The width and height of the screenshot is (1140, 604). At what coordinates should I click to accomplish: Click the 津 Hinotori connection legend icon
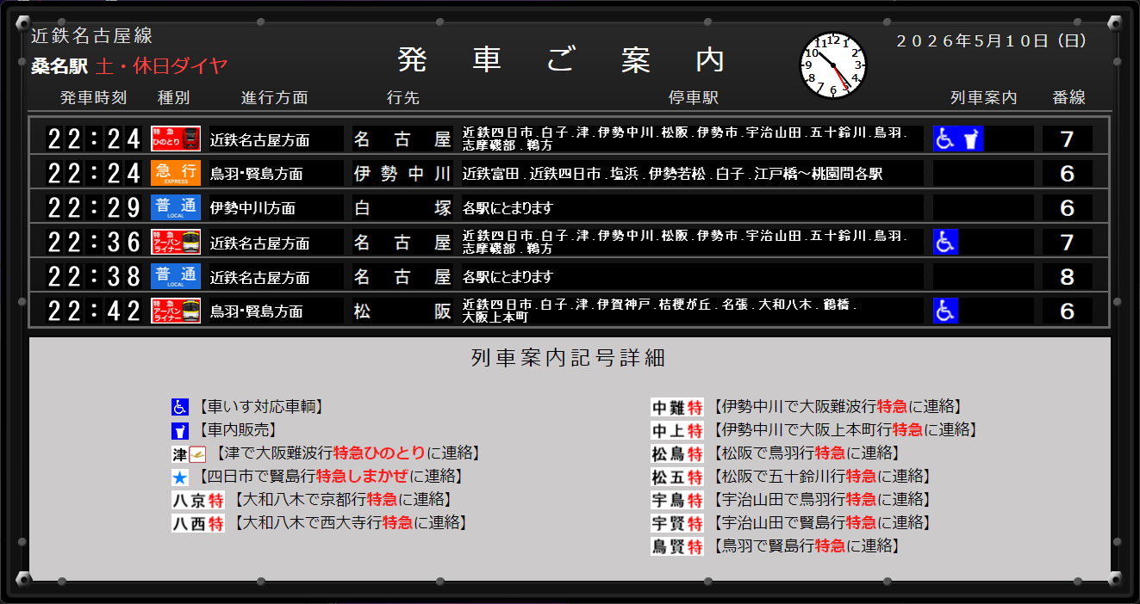click(189, 453)
